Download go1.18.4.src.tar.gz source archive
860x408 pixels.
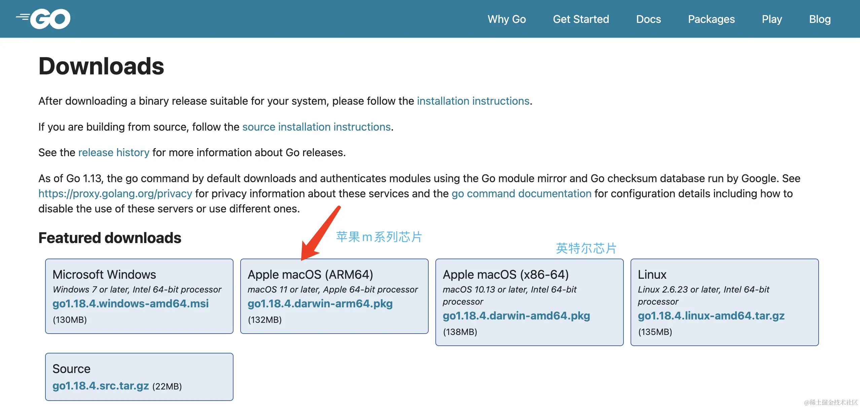coord(101,386)
